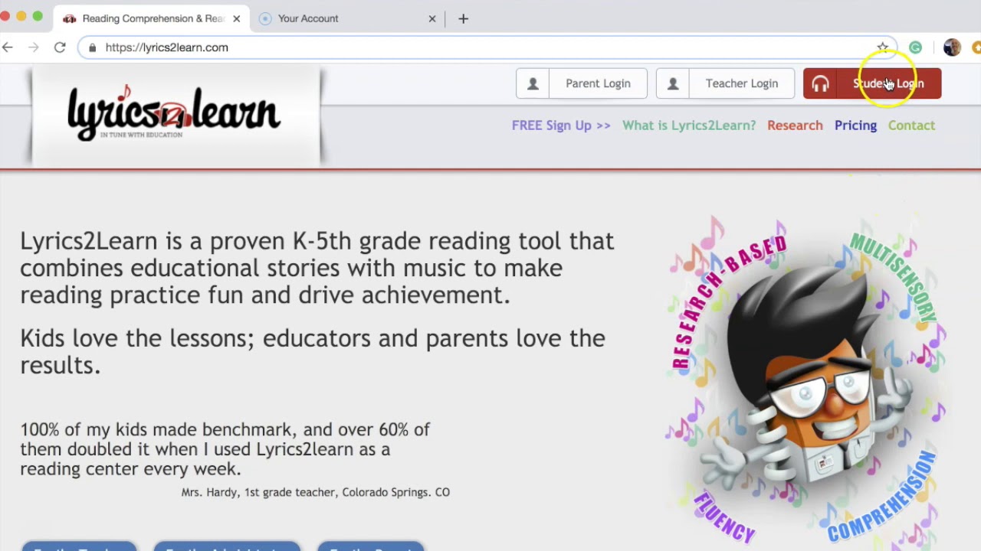
Task: Bookmark page with the star icon
Action: tap(882, 47)
